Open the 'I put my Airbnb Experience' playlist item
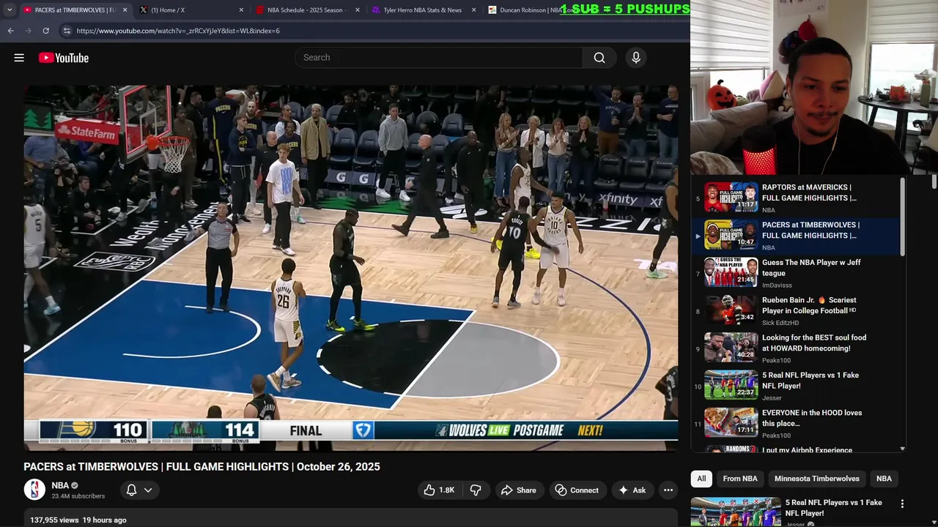This screenshot has width=938, height=527. [x=807, y=450]
